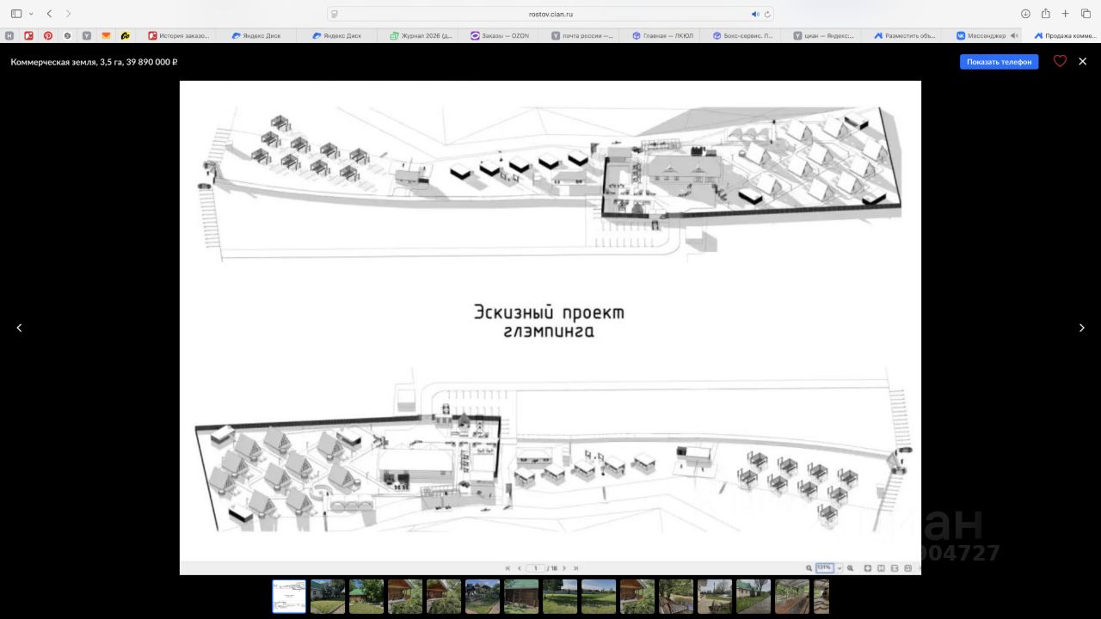Open the fourth gallery thumbnail
This screenshot has width=1101, height=619.
click(405, 597)
